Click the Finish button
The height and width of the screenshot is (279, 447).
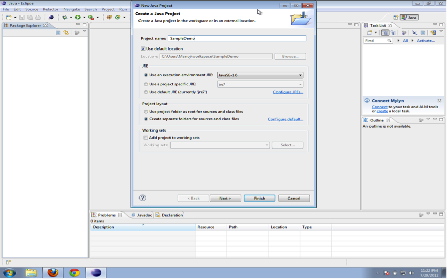pyautogui.click(x=259, y=198)
